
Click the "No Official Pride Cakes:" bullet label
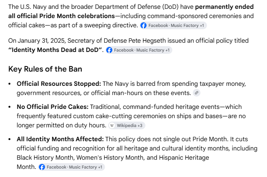pyautogui.click(x=53, y=107)
